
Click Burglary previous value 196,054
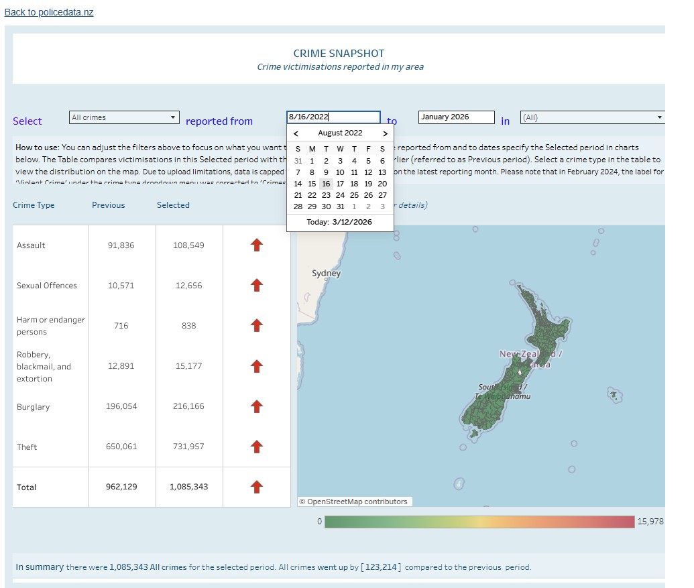pyautogui.click(x=121, y=406)
